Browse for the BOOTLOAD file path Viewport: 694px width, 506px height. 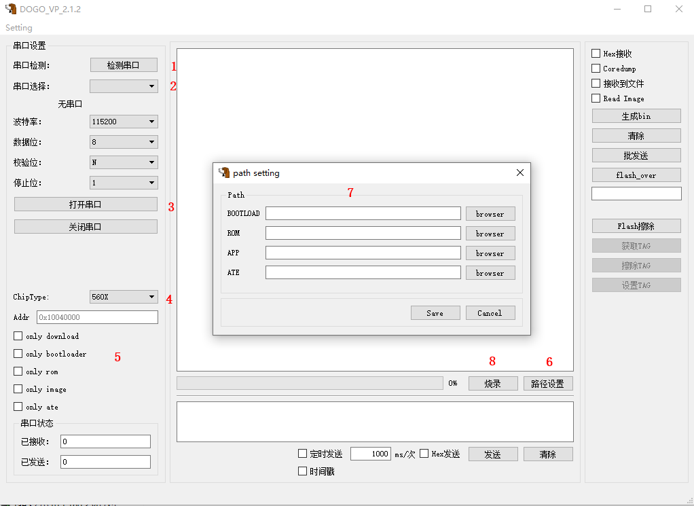tap(490, 214)
